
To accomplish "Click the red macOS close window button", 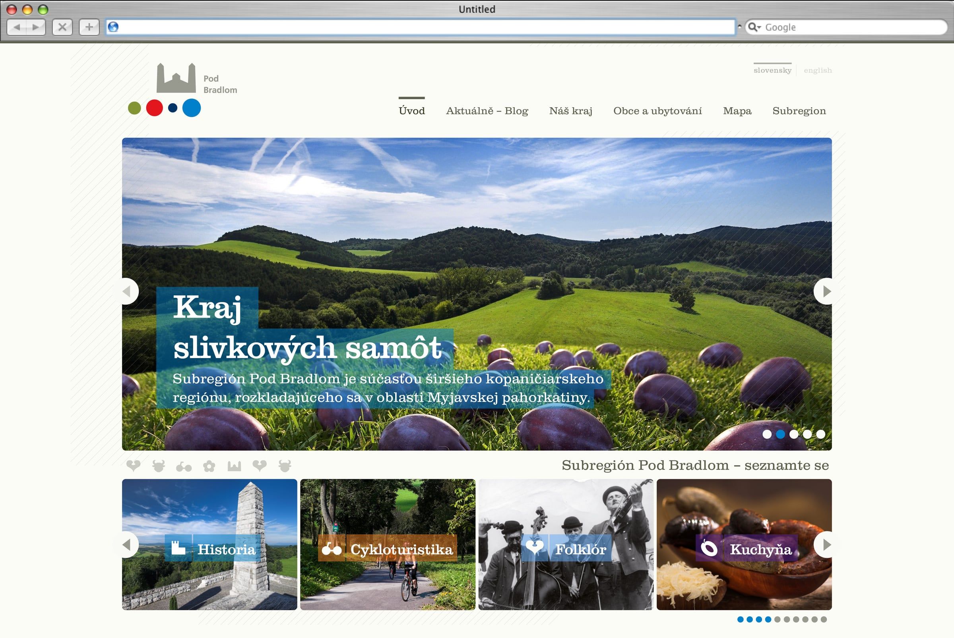I will pos(12,10).
